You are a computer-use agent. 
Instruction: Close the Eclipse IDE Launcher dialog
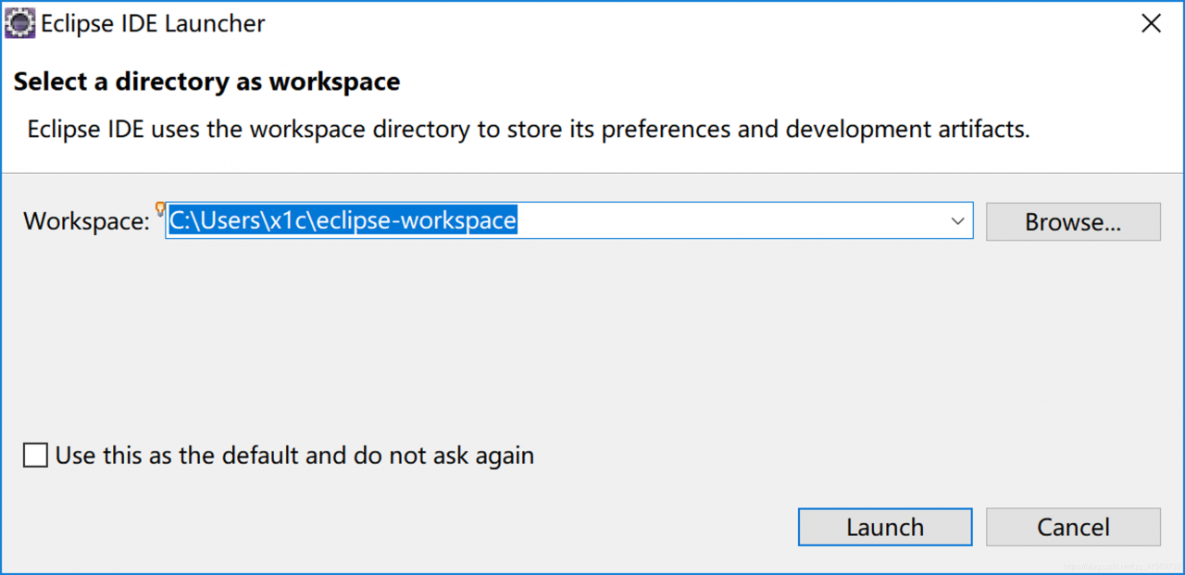tap(1151, 24)
